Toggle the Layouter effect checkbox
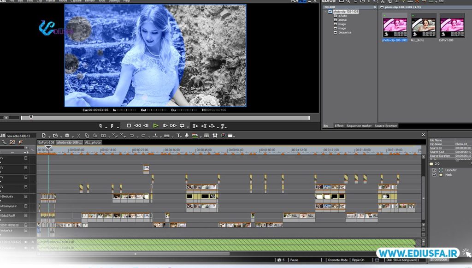This screenshot has width=472, height=268. coord(434,170)
